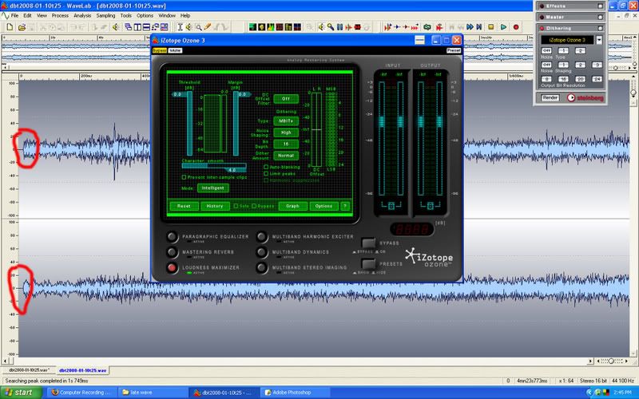Click the blue pause bars toolbar icon
Viewport: 639px width, 399px height.
point(339,27)
